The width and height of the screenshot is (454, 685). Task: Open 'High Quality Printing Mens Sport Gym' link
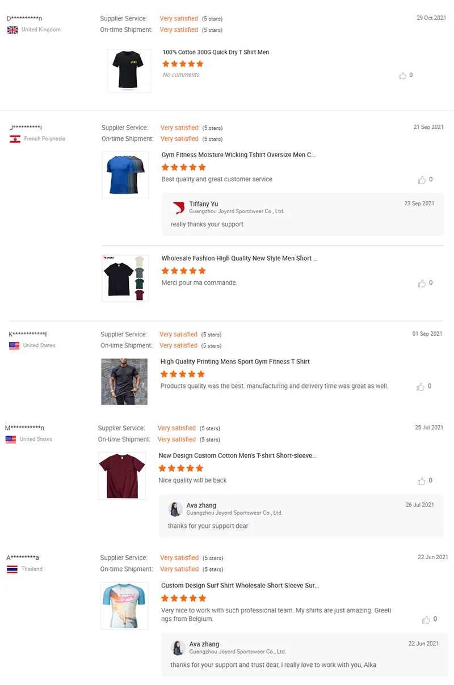tap(235, 362)
